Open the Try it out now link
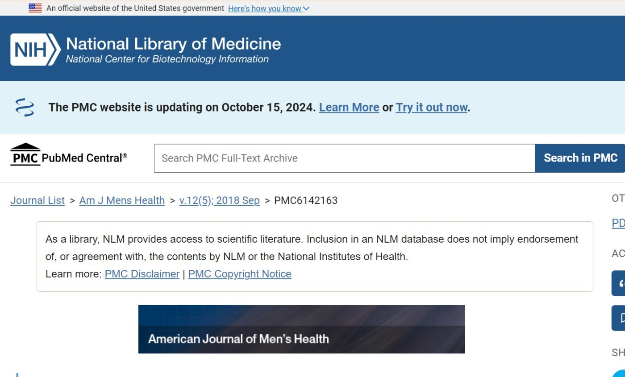 click(x=432, y=108)
